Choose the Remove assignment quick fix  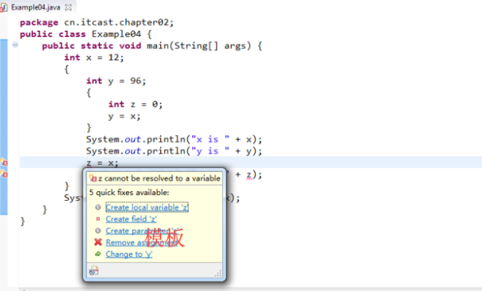[142, 243]
